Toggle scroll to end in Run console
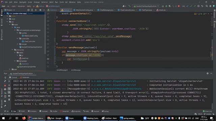 [x=9, y=92]
